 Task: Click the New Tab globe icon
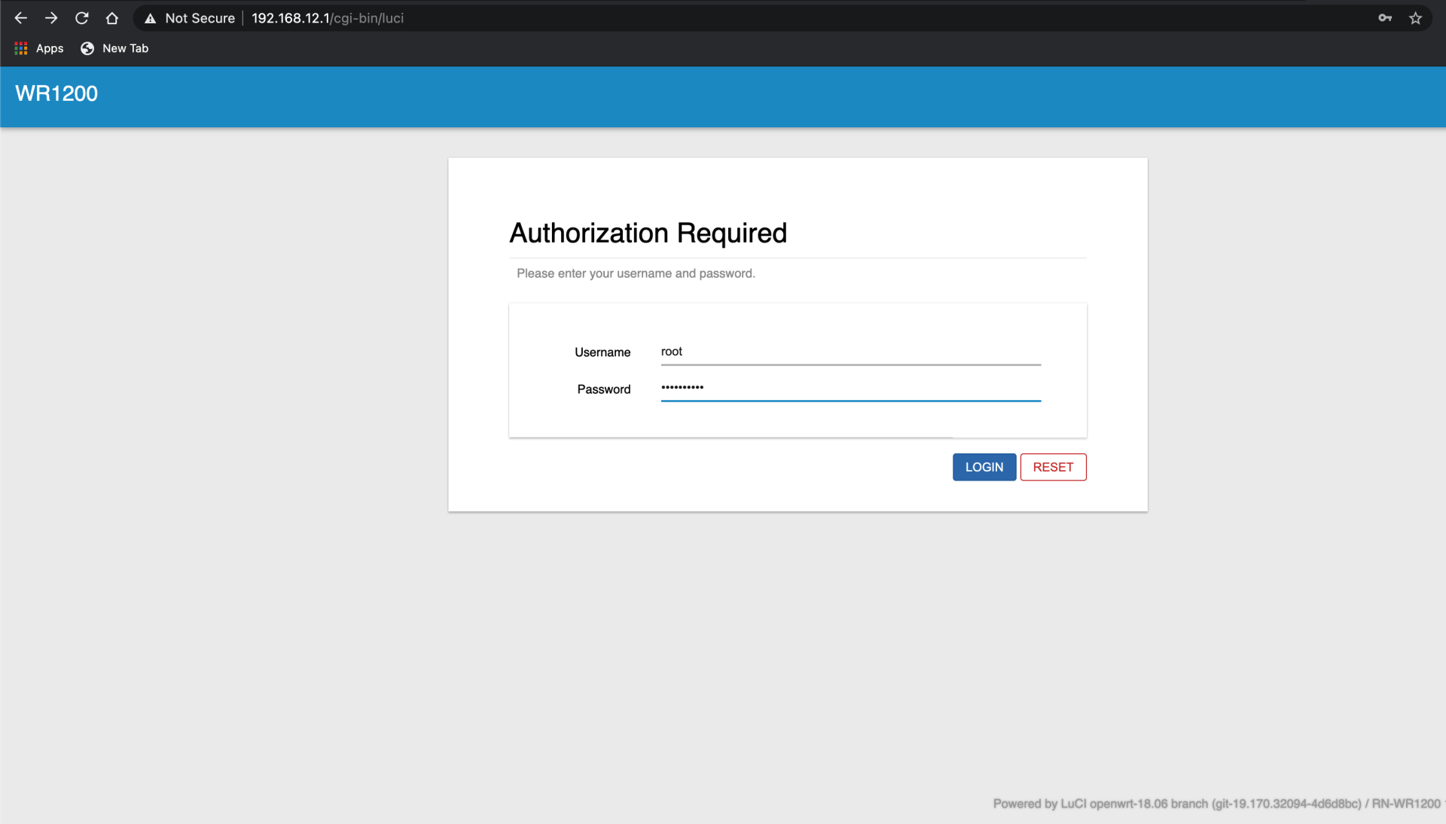pyautogui.click(x=87, y=47)
